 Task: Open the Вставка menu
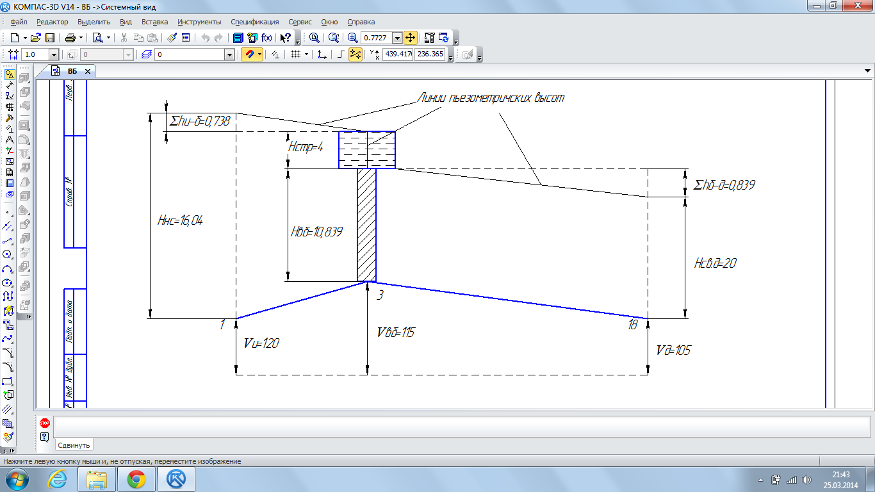pyautogui.click(x=155, y=22)
